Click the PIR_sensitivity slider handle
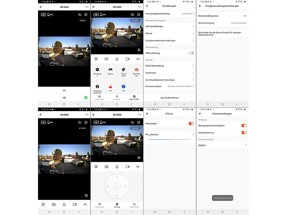The height and width of the screenshot is (215, 287). click(171, 139)
